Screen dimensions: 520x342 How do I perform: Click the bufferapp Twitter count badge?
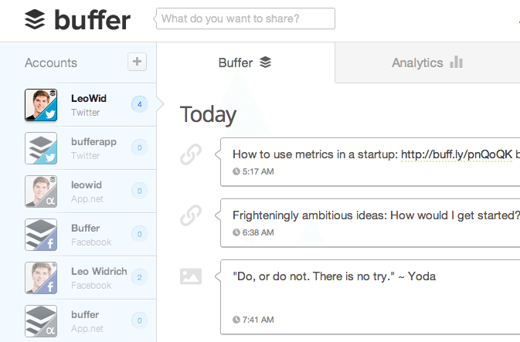click(x=139, y=147)
